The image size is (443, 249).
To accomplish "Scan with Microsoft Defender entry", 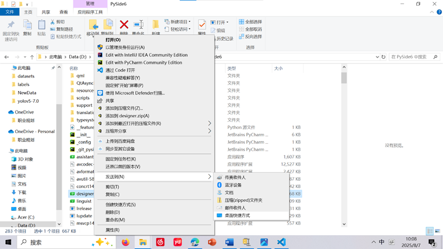I will (x=135, y=93).
